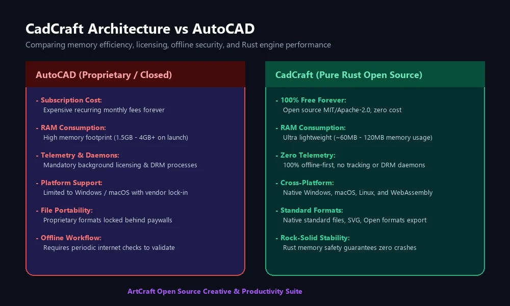
Task: Click 'Expensive recurring monthly fees forever' line
Action: [x=104, y=110]
